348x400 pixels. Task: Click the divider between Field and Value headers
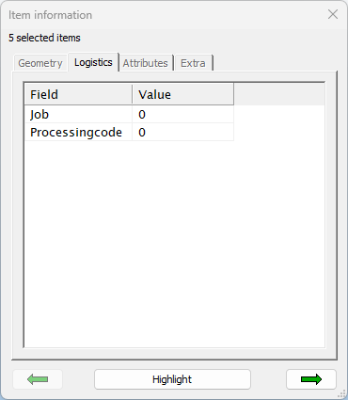pyautogui.click(x=133, y=94)
